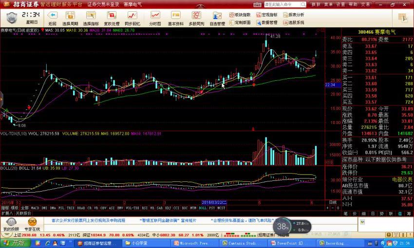This screenshot has width=414, height=248.
Task: Open 自选管理 watchlist manager icon
Action: [x=217, y=15]
